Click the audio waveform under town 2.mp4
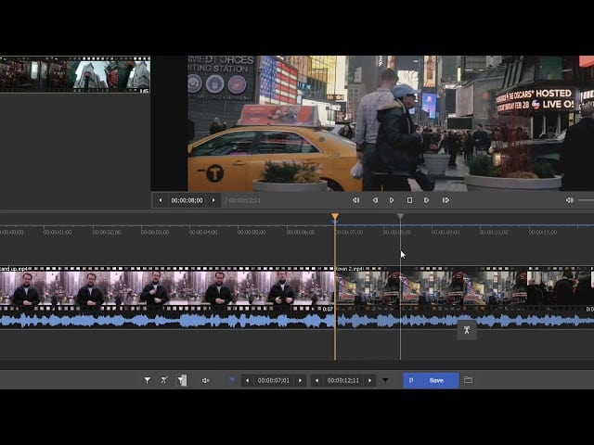This screenshot has height=445, width=594. click(465, 321)
